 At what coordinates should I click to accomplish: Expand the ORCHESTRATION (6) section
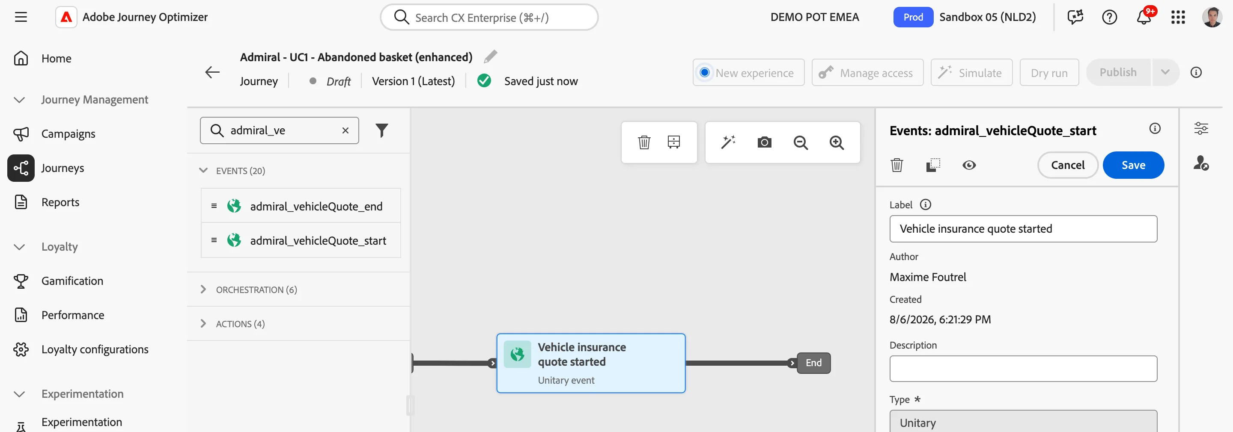[x=203, y=290]
